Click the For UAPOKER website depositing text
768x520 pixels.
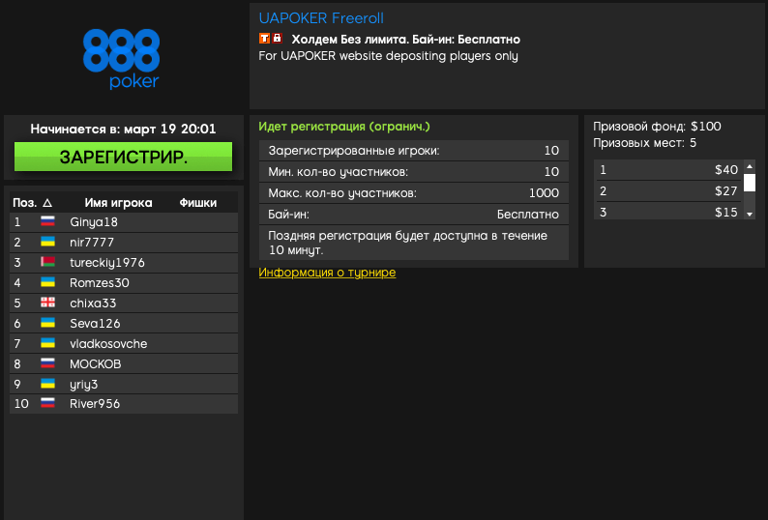pos(389,56)
